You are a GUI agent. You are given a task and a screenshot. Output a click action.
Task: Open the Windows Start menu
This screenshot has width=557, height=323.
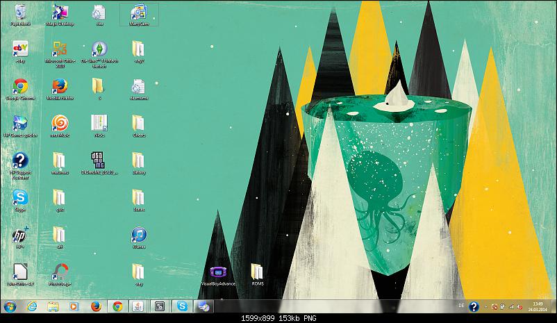10,306
